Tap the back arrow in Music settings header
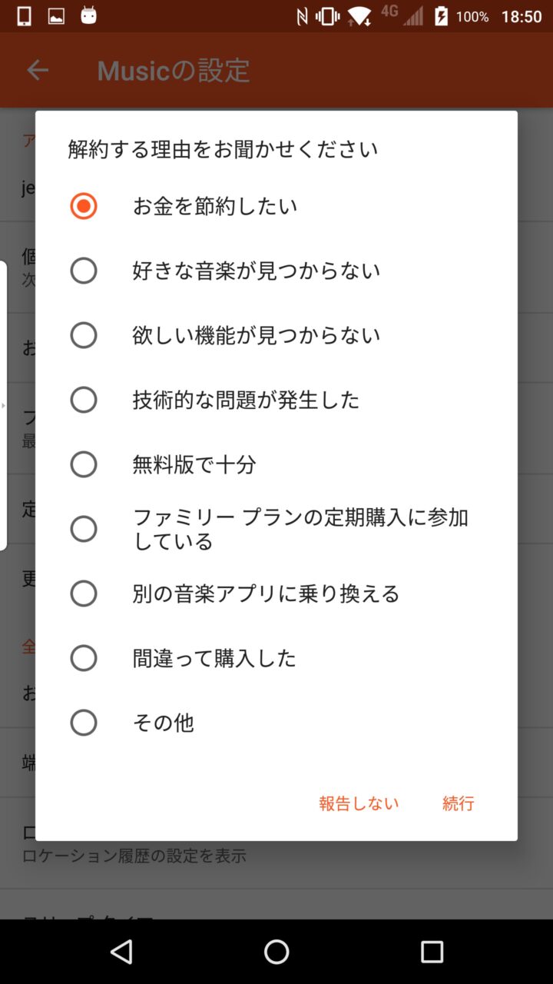Viewport: 553px width, 984px height. [37, 71]
